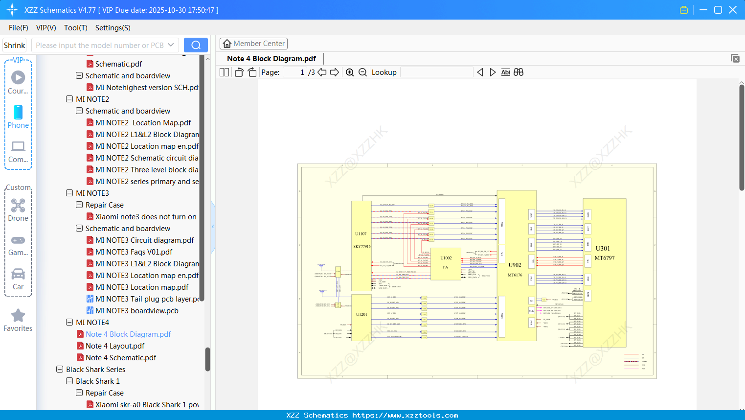The image size is (745, 420).
Task: Enable the Lookup previous-result arrow
Action: [480, 72]
